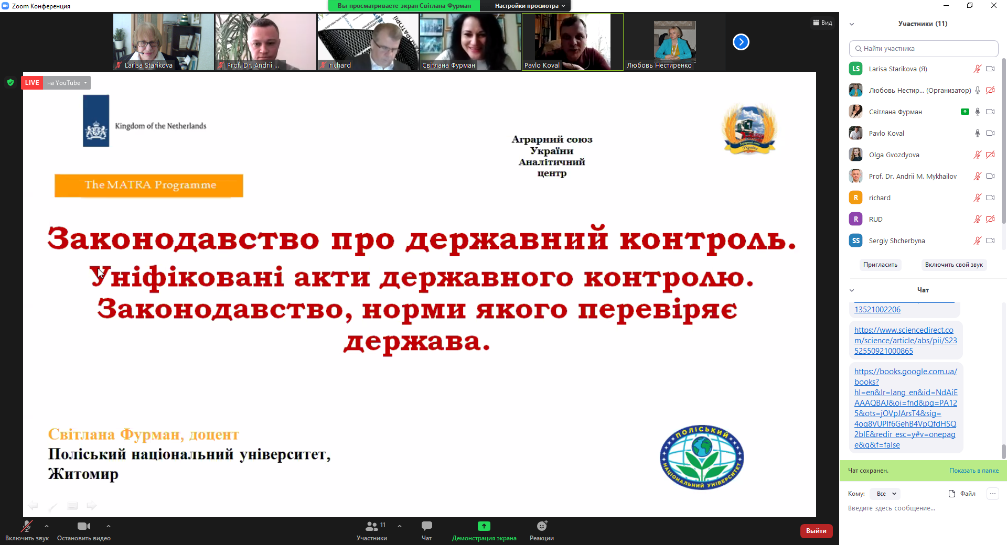This screenshot has width=1007, height=545.
Task: Select Prof. Dr. Andrii video thumbnail
Action: click(x=266, y=42)
